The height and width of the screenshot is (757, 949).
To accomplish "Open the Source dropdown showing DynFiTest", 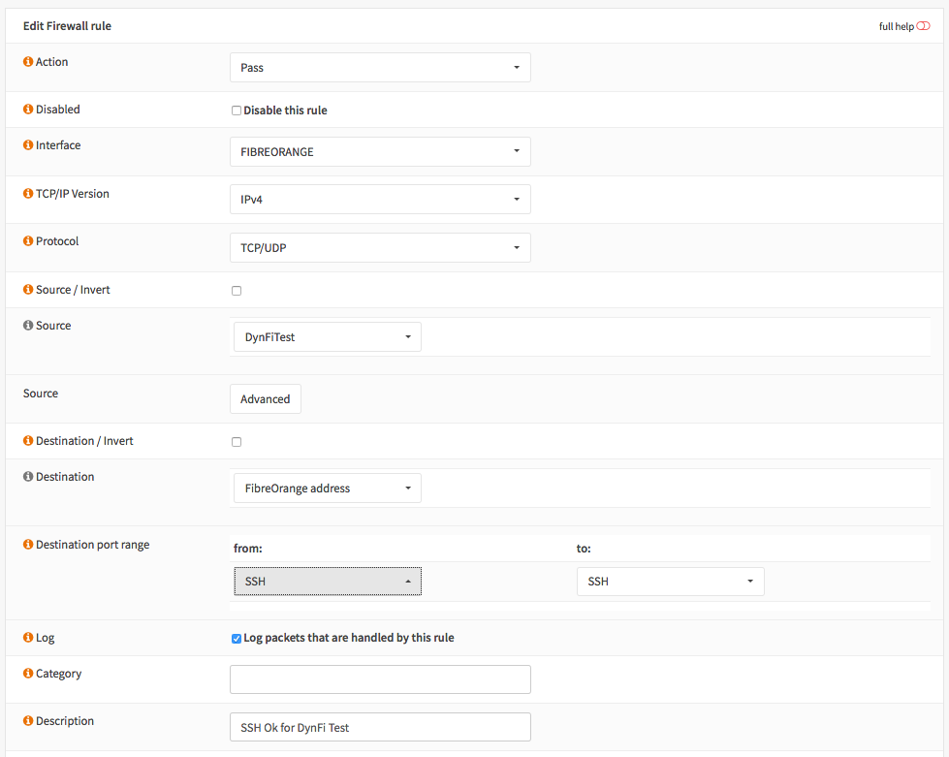I will tap(328, 337).
